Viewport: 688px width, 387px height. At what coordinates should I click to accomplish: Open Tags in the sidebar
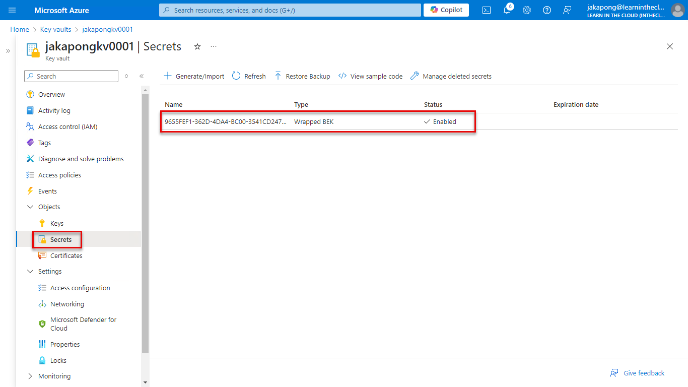(x=44, y=143)
